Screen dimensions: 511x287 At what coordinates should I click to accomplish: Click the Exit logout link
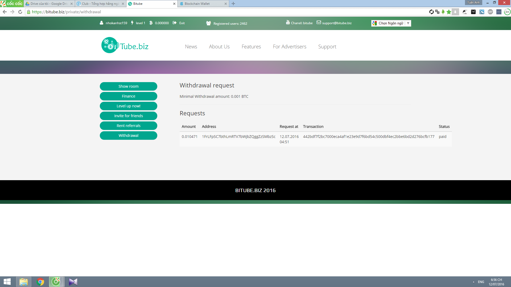pyautogui.click(x=182, y=23)
